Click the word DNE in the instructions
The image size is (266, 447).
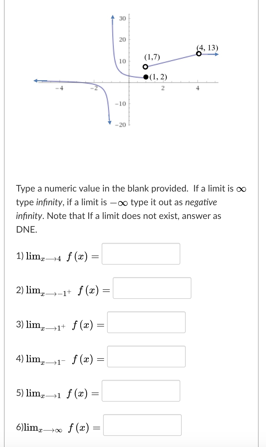25,229
